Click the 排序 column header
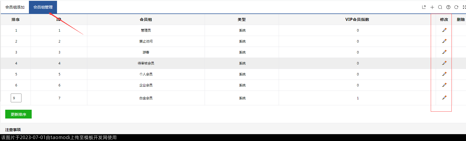 point(15,19)
